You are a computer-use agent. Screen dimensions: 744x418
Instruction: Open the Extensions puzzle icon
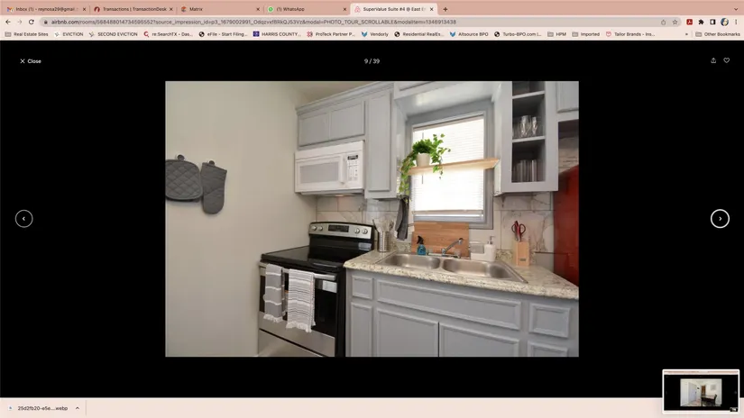pyautogui.click(x=701, y=22)
